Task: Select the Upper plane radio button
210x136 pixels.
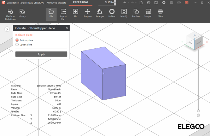Action: [17, 45]
